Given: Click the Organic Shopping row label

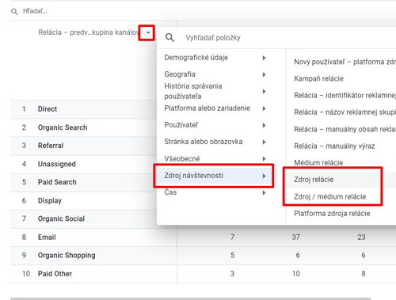Looking at the screenshot, I should (x=67, y=256).
